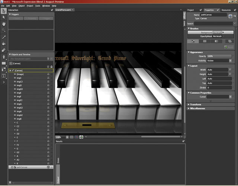238x186 pixels.
Task: Select the Pan hand tool
Action: tap(4, 24)
